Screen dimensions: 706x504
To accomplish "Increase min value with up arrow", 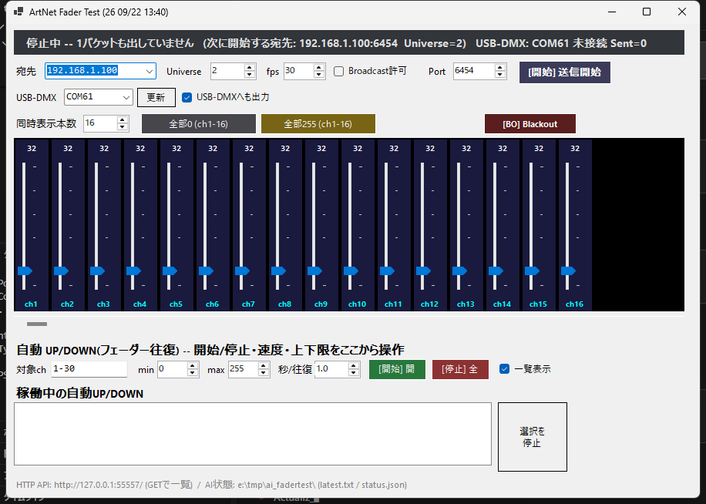I will coord(193,366).
